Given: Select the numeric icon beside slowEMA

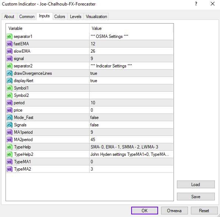Looking at the screenshot, I should pos(10,51).
